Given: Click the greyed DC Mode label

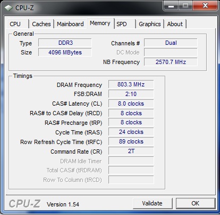Looking at the screenshot, I should pos(128,52).
